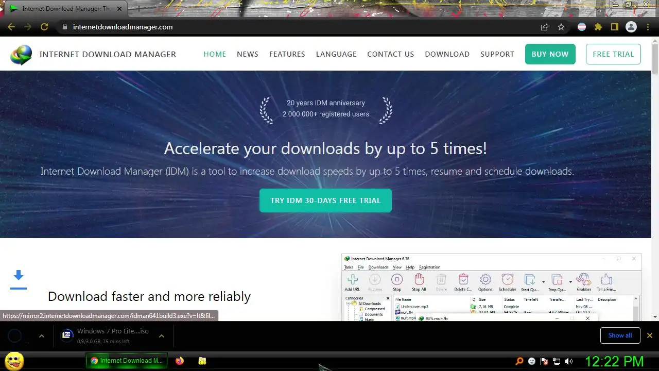Click the Stop All hand icon
The height and width of the screenshot is (371, 659).
[x=419, y=279]
